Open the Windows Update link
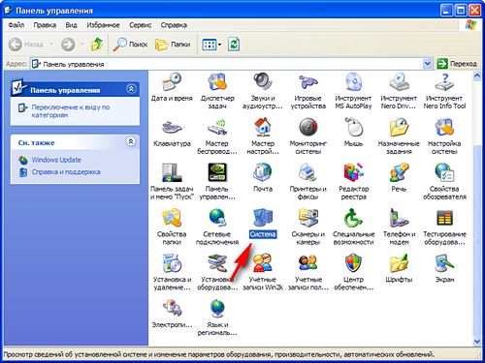Image resolution: width=485 pixels, height=363 pixels. coord(56,160)
